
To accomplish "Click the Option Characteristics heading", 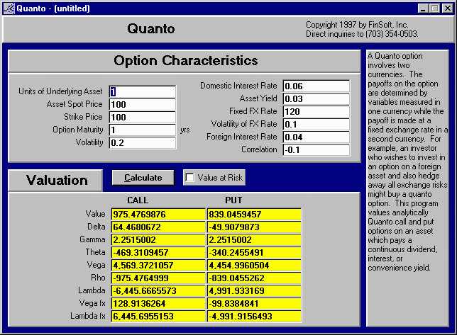I will pos(186,60).
